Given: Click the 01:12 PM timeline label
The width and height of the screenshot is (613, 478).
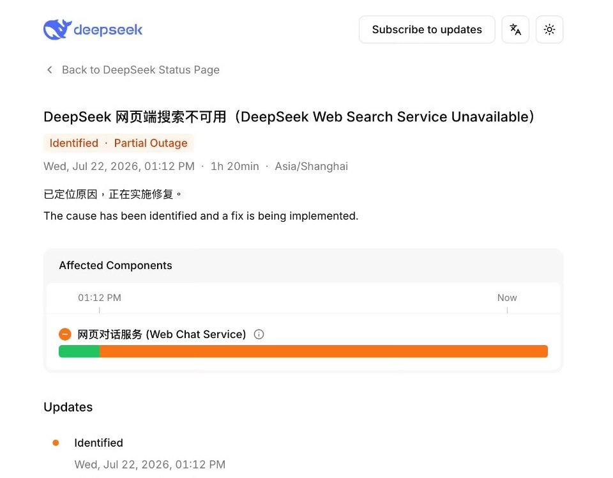Looking at the screenshot, I should (x=100, y=298).
